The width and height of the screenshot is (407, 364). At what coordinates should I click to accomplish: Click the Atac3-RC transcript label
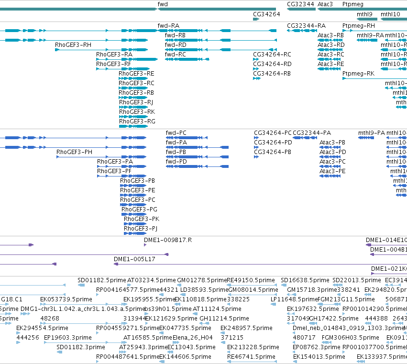click(330, 55)
